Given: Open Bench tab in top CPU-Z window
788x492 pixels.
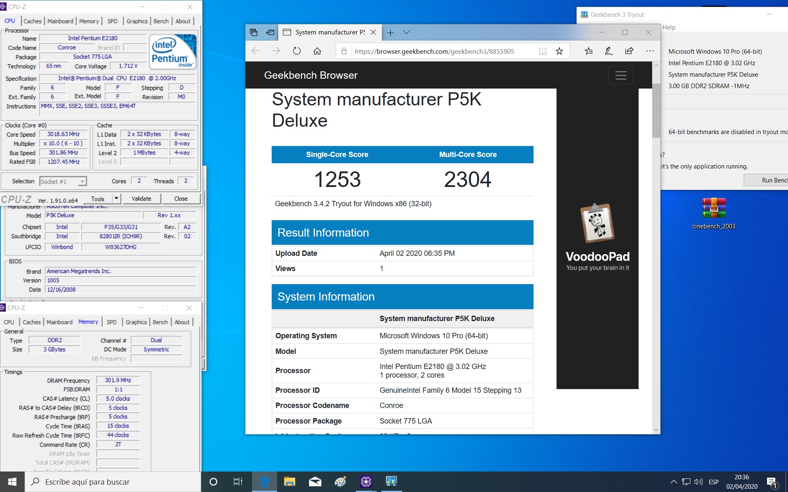Looking at the screenshot, I should pyautogui.click(x=161, y=21).
